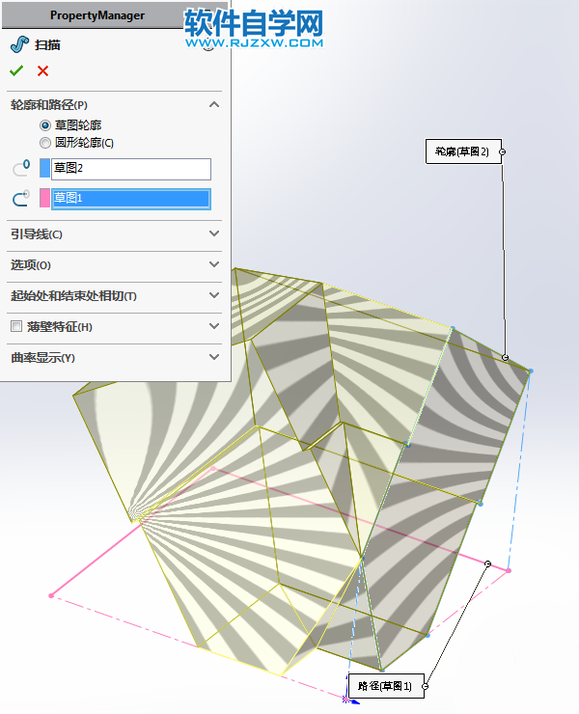Expand the 起始处和结束处相切(T) section

(214, 295)
